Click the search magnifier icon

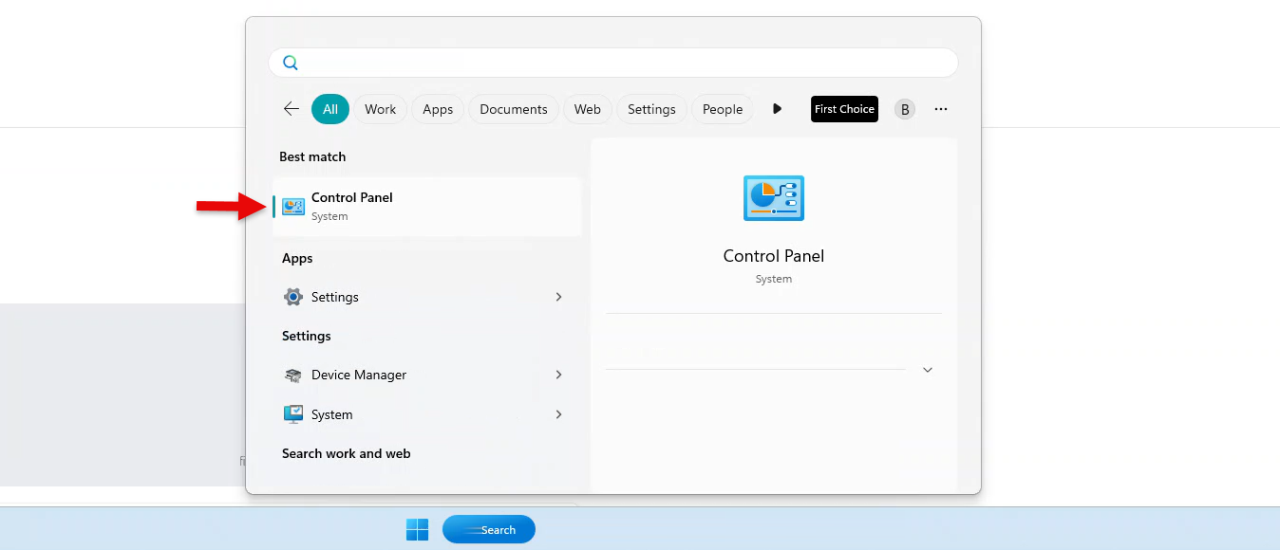click(291, 63)
